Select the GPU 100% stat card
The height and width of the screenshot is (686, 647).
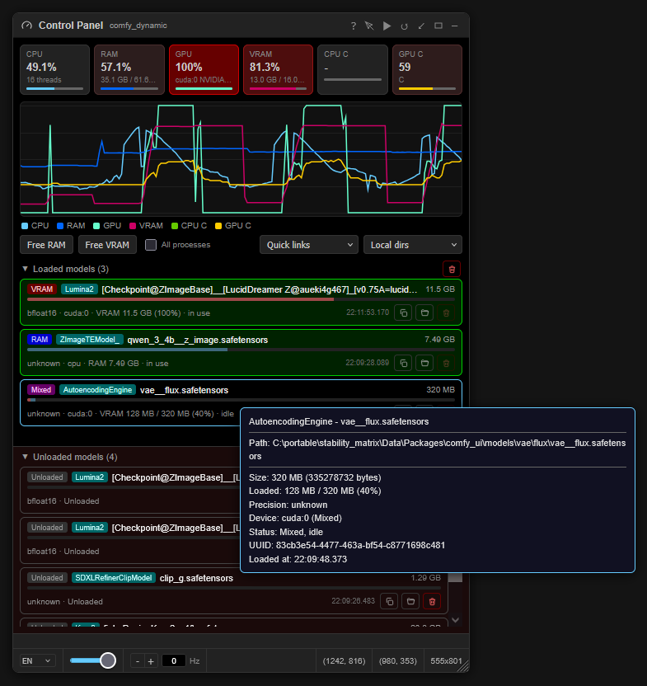pyautogui.click(x=204, y=69)
